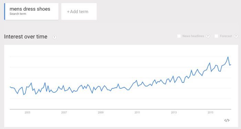Click the 2011 axis label

pyautogui.click(x=137, y=112)
